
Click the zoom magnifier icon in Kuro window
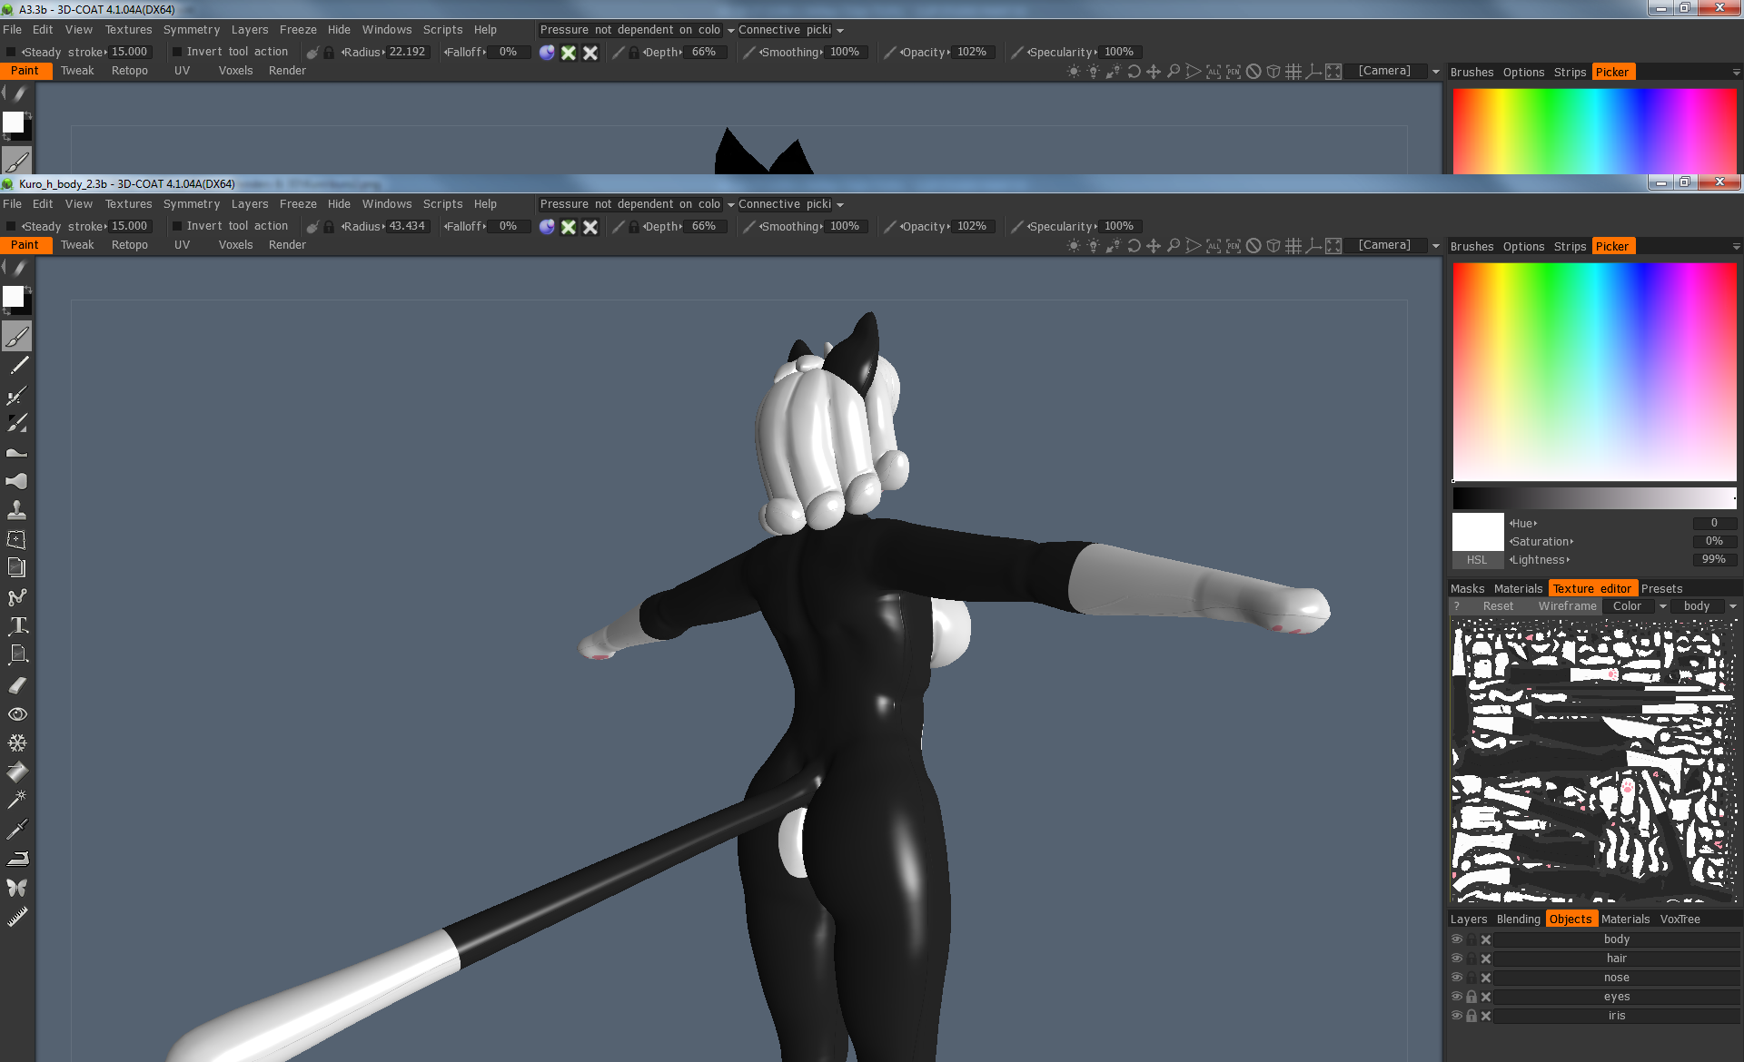point(1174,246)
